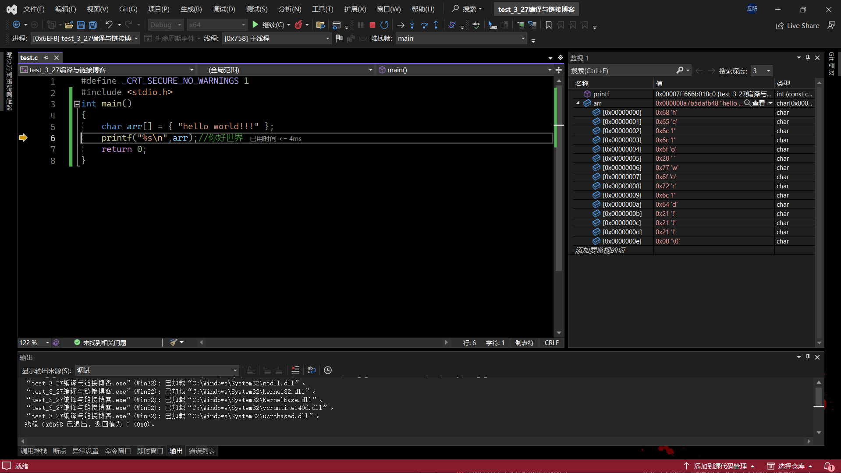841x473 pixels.
Task: Step Over the current line
Action: 424,25
